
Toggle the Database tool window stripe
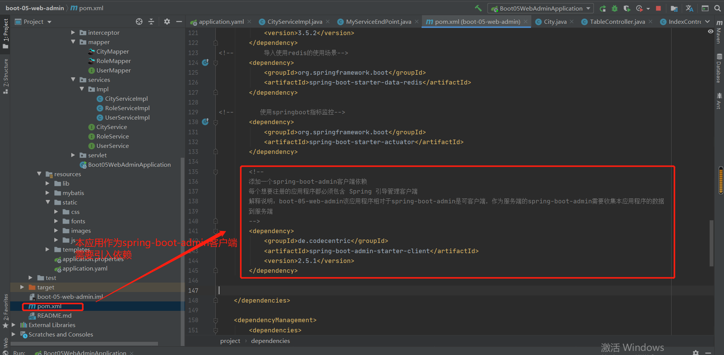(719, 68)
